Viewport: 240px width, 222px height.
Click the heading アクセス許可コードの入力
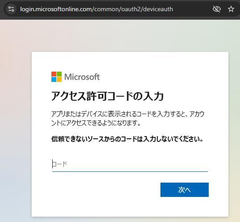(x=107, y=96)
